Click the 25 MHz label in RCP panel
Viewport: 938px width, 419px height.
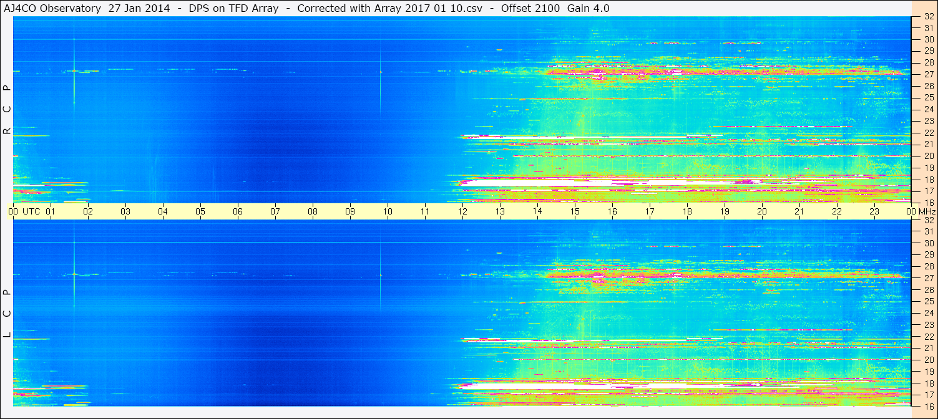click(x=929, y=98)
